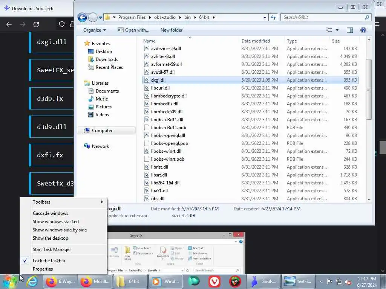
Task: Launch Internet Explorer from taskbar
Action: point(32,281)
